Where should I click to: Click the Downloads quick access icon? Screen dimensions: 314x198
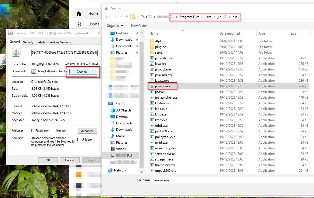tap(113, 40)
